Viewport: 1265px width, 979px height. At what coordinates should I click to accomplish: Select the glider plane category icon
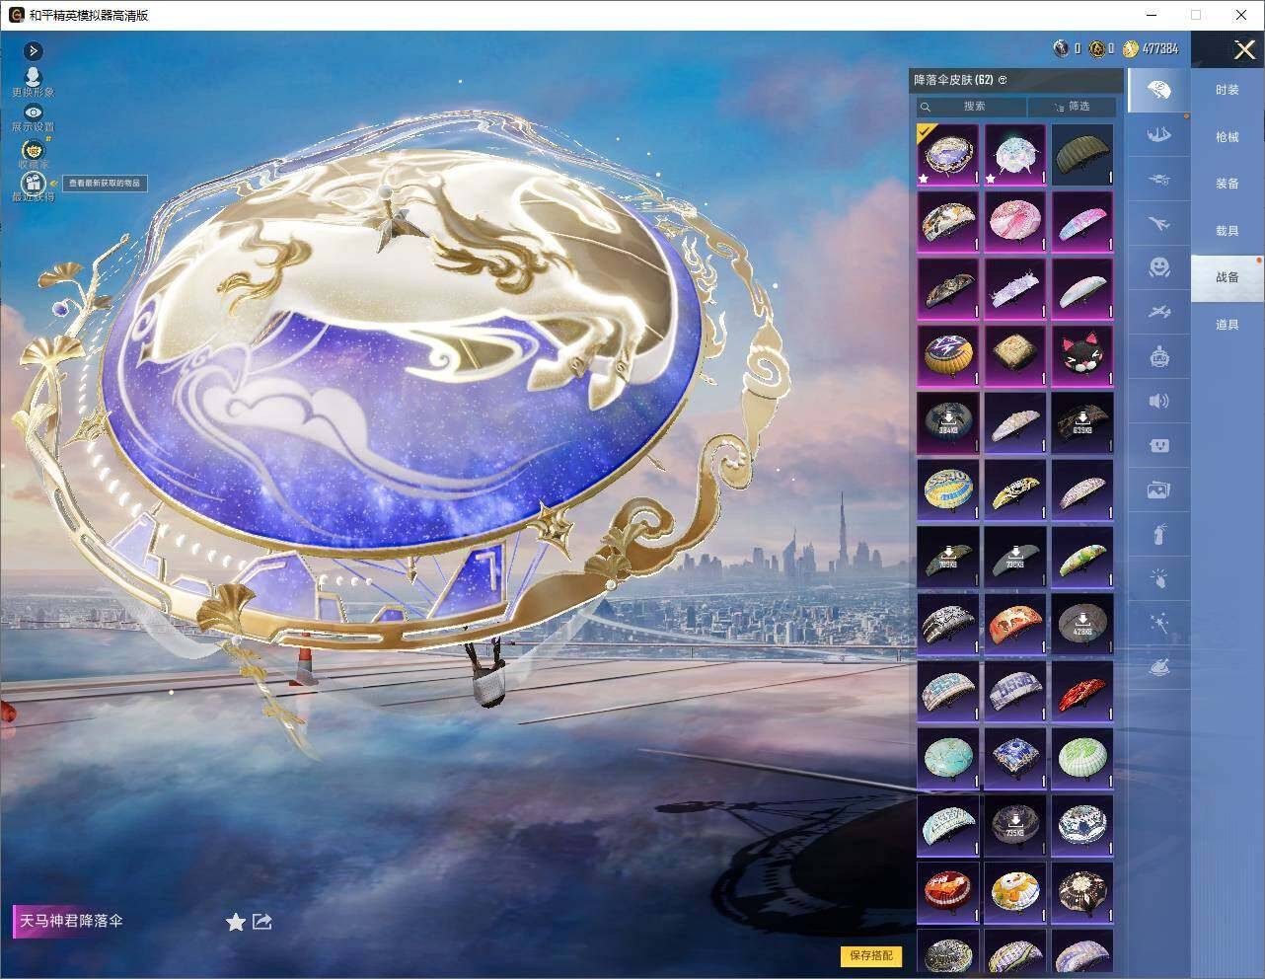click(x=1158, y=312)
